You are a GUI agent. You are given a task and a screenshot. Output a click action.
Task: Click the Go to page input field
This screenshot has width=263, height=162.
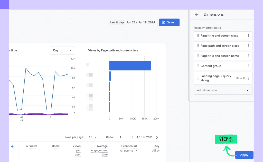pos(120,137)
